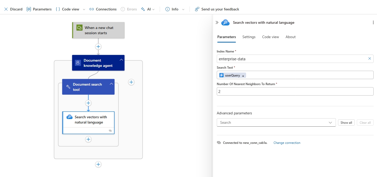The image size is (377, 177).
Task: Click the Show all button
Action: (346, 122)
